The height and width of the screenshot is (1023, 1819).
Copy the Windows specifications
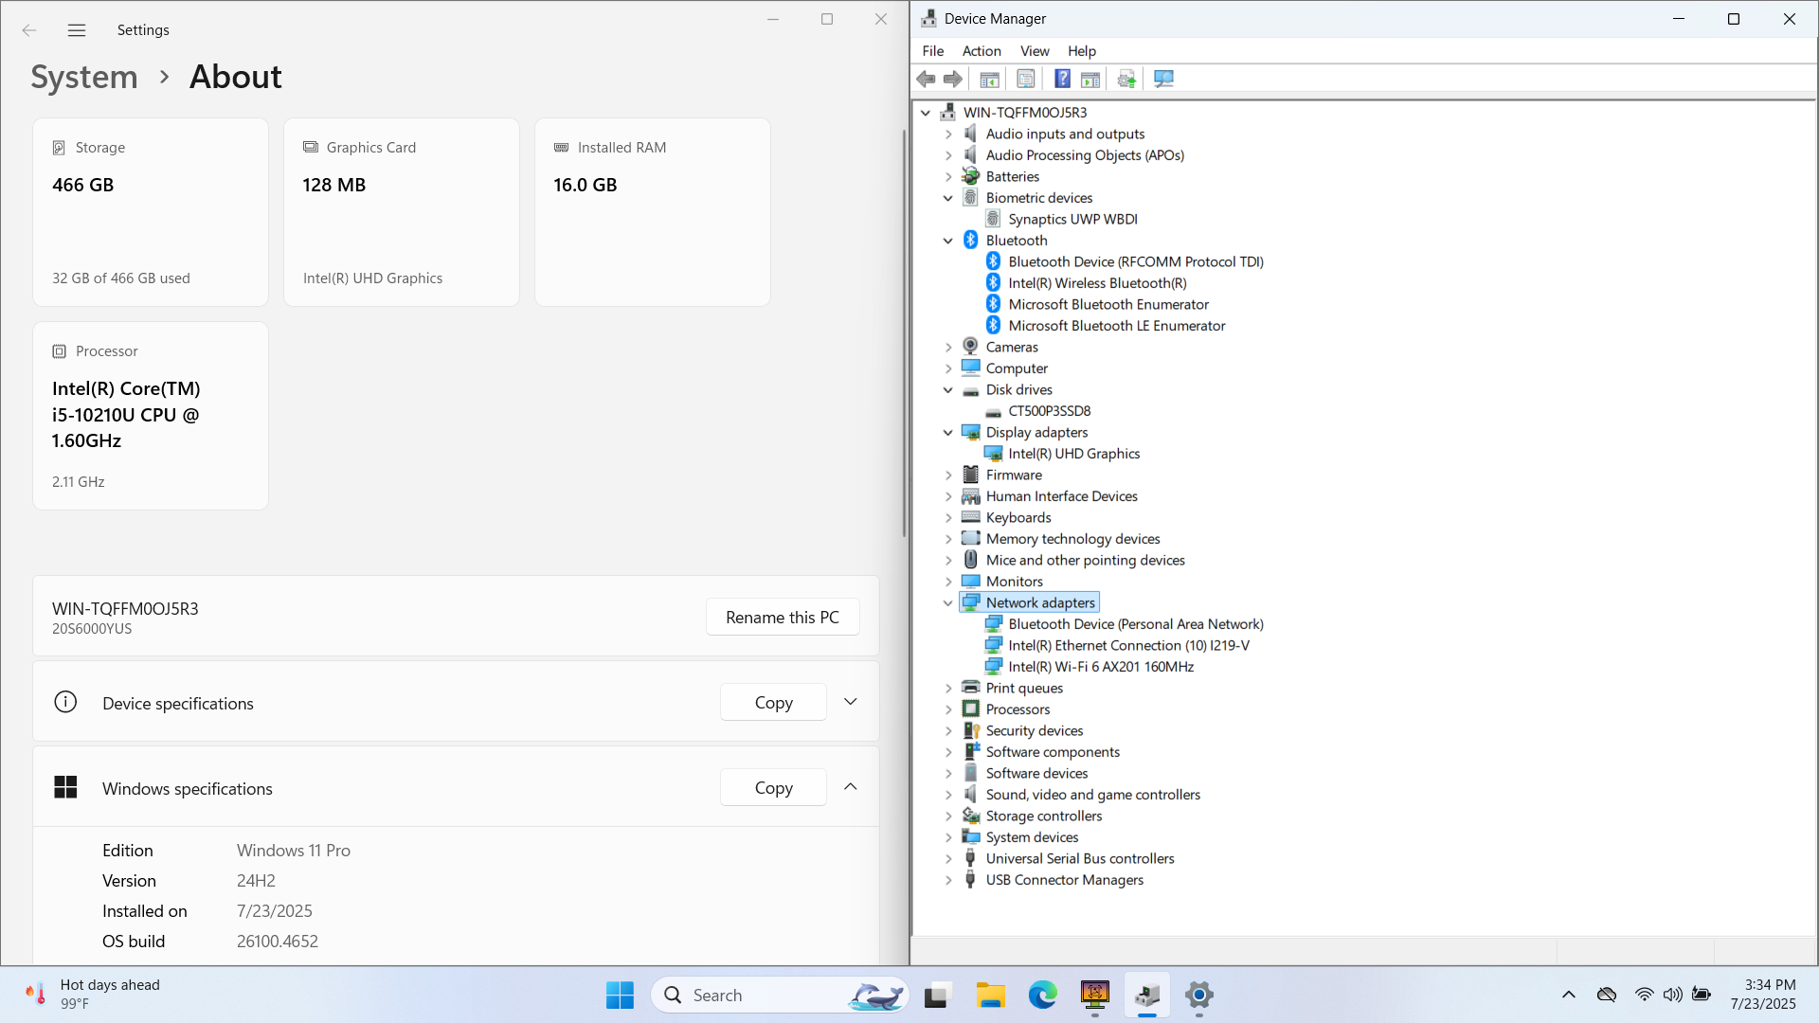click(774, 787)
